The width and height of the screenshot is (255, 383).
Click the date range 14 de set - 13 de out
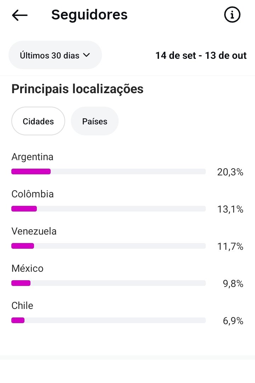pyautogui.click(x=201, y=56)
